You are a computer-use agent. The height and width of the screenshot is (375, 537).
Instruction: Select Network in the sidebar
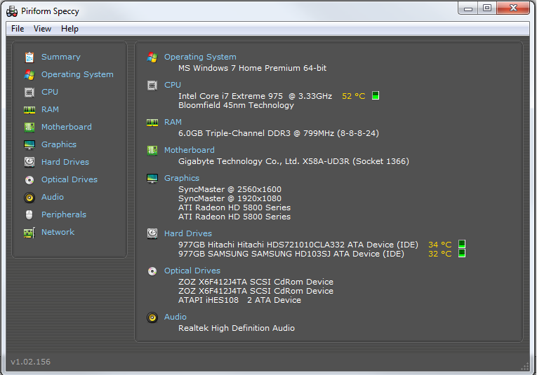click(x=58, y=232)
